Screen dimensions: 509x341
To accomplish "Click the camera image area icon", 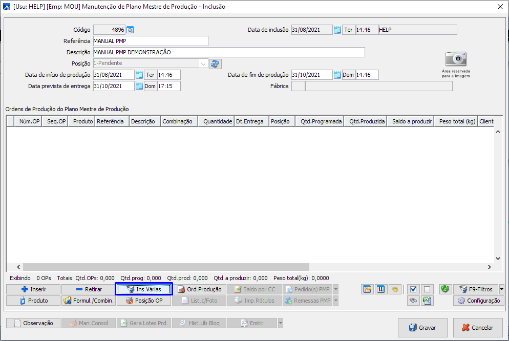I will [x=456, y=59].
